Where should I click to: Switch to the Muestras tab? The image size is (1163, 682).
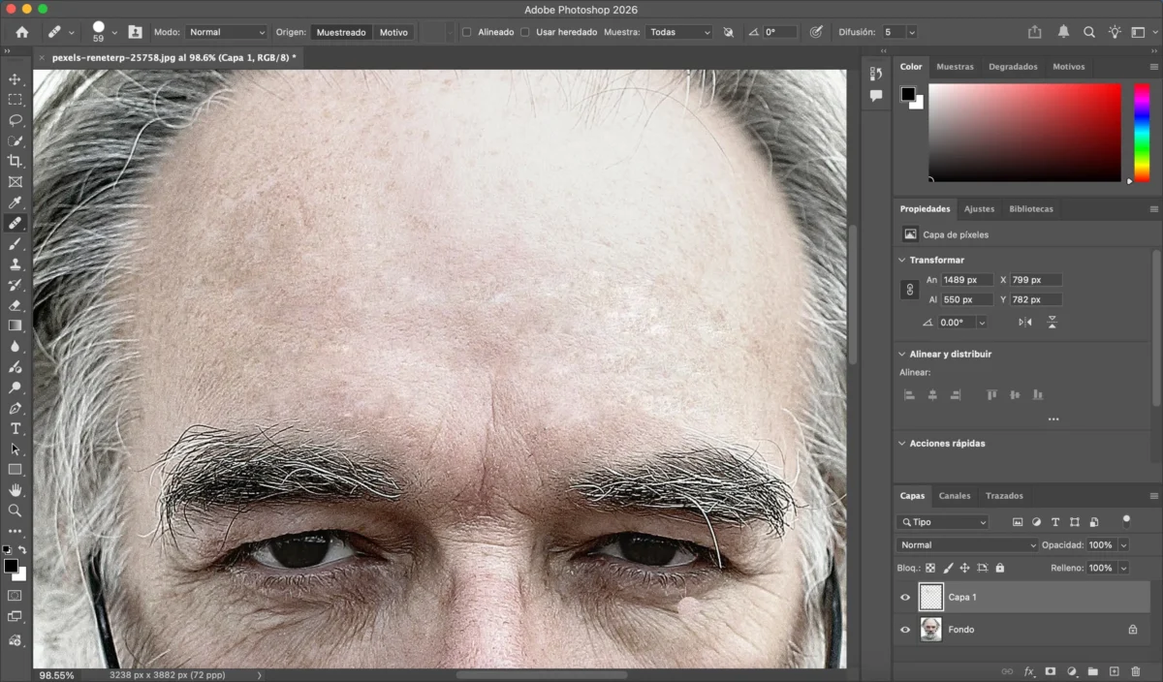pyautogui.click(x=955, y=67)
